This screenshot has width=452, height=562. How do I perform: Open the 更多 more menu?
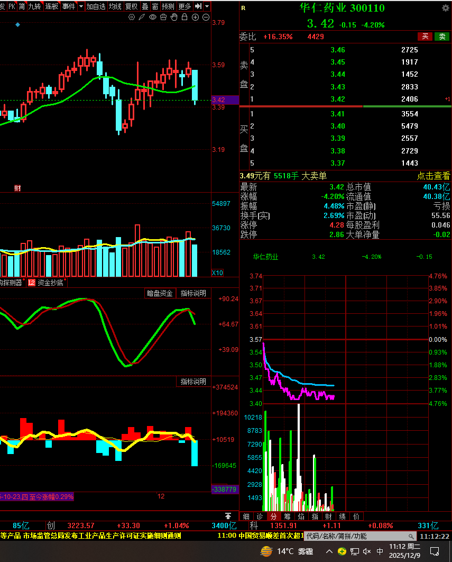pos(185,6)
